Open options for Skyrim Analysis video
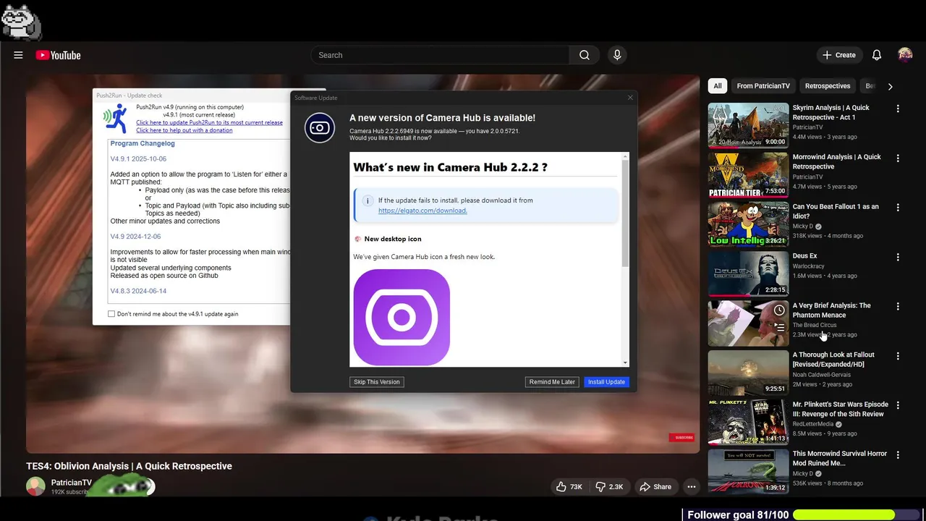Image resolution: width=926 pixels, height=521 pixels. 898,109
